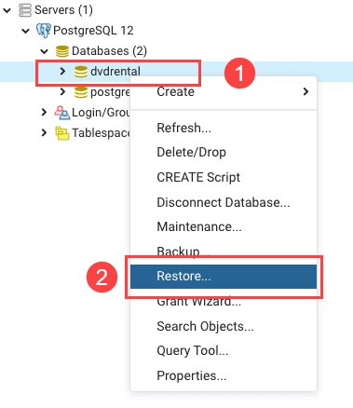Choose Restore... from context menu
The width and height of the screenshot is (353, 408).
point(224,277)
